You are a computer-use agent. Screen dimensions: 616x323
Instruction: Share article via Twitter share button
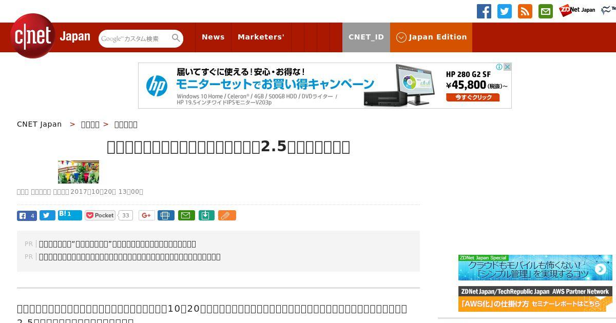(x=47, y=215)
